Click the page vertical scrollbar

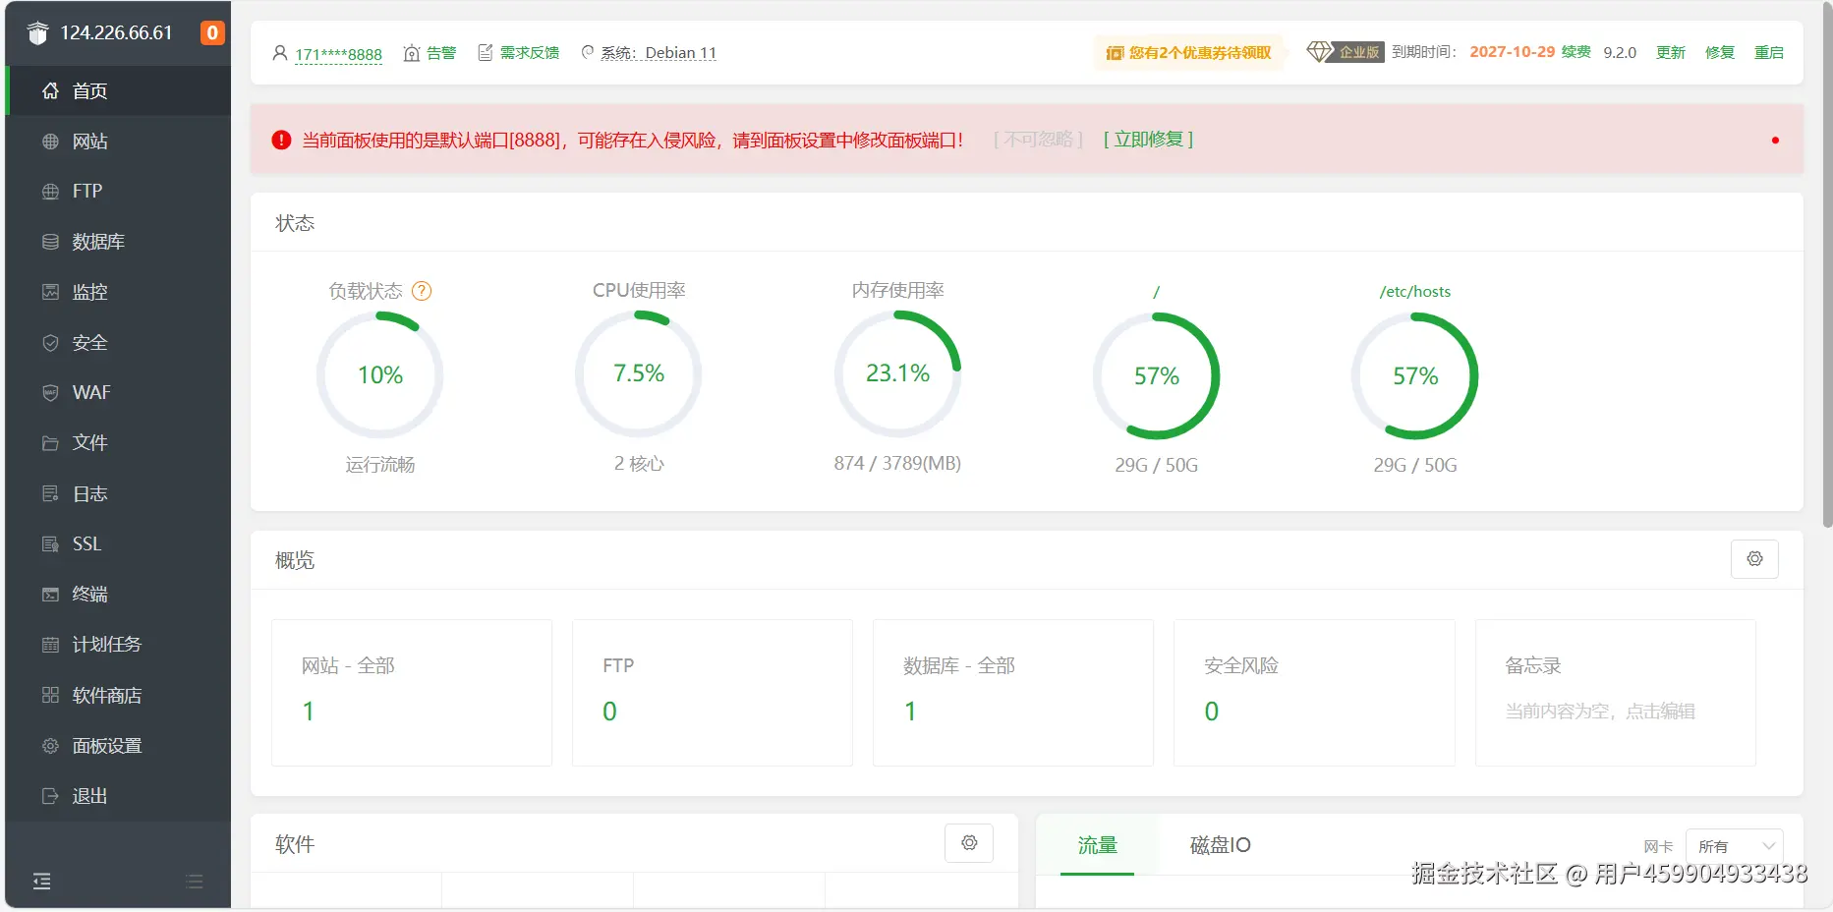pyautogui.click(x=1827, y=265)
